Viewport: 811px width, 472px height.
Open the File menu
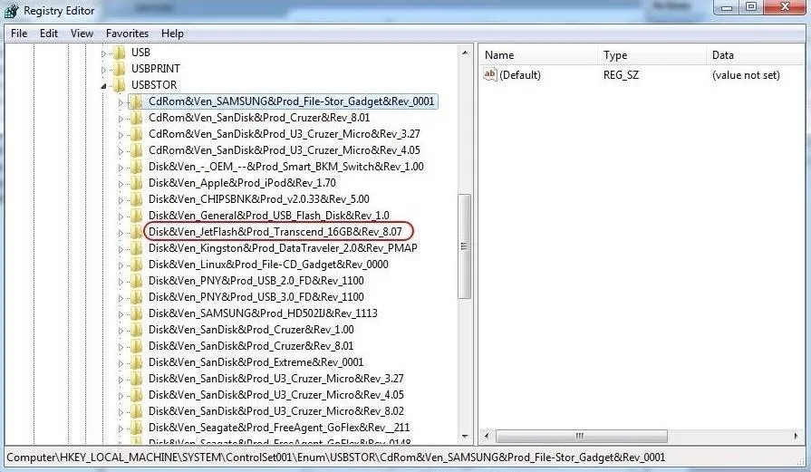19,34
